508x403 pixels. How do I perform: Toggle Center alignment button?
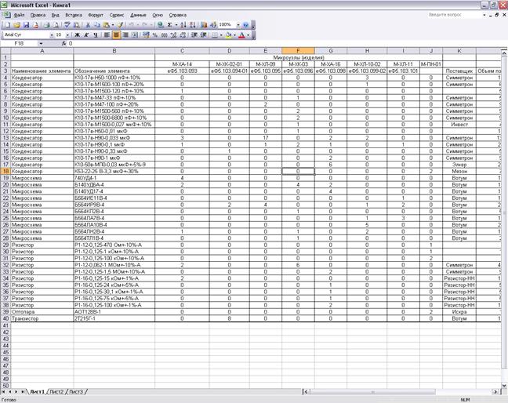[x=117, y=35]
